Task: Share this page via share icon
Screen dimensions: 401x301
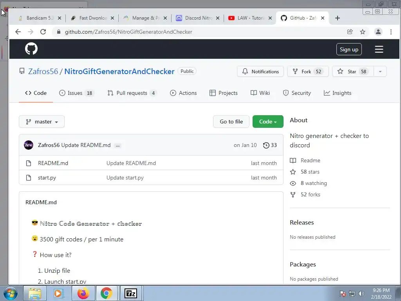Action: tap(350, 32)
